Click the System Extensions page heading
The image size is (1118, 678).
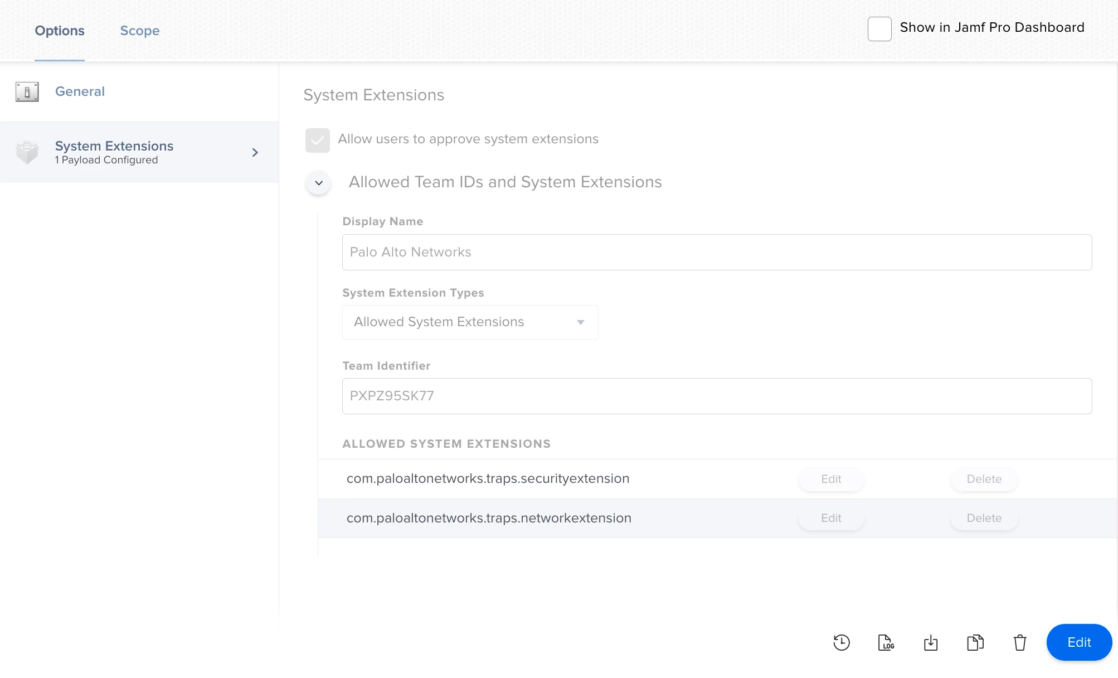pyautogui.click(x=374, y=95)
